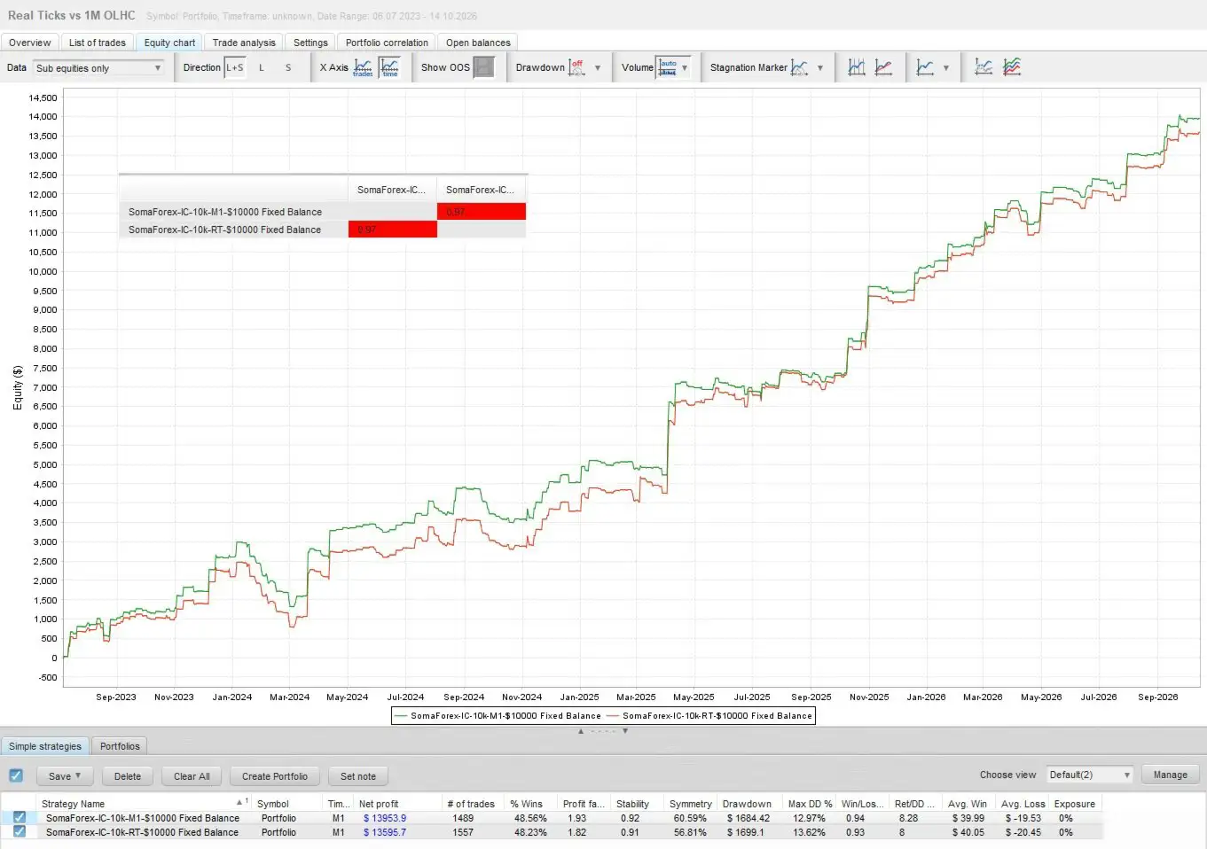
Task: Open the Open balances tab
Action: tap(478, 43)
